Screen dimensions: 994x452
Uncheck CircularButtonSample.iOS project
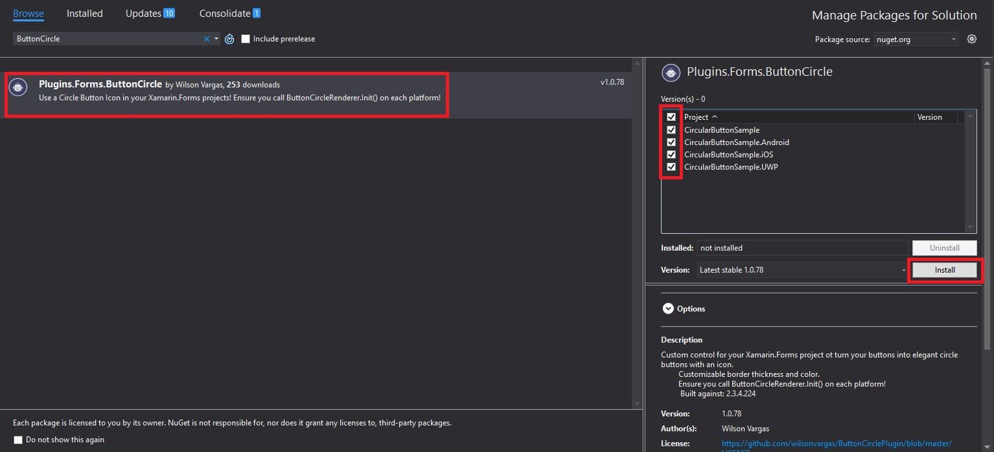point(671,154)
